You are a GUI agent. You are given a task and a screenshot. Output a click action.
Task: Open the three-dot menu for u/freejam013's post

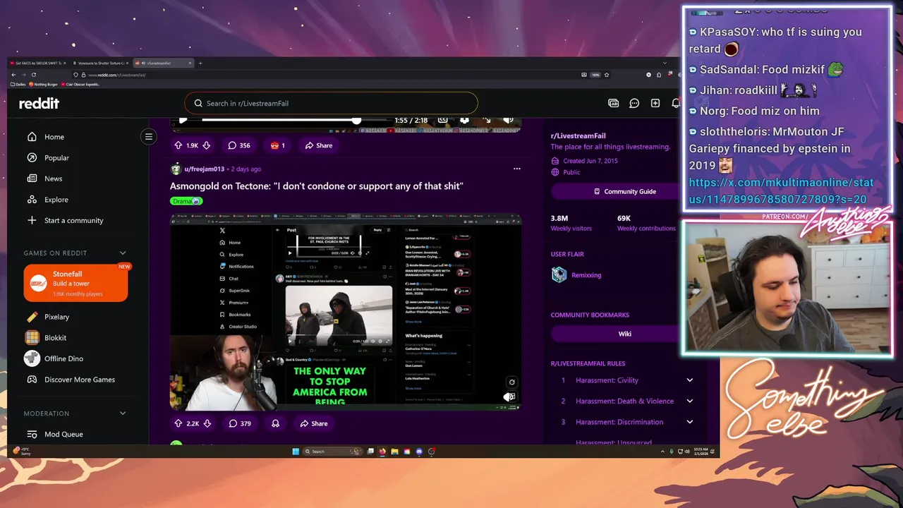(516, 169)
